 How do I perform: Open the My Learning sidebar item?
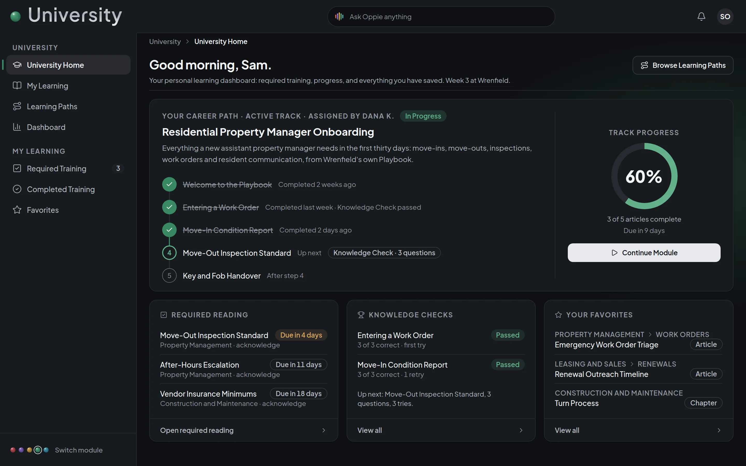click(68, 85)
